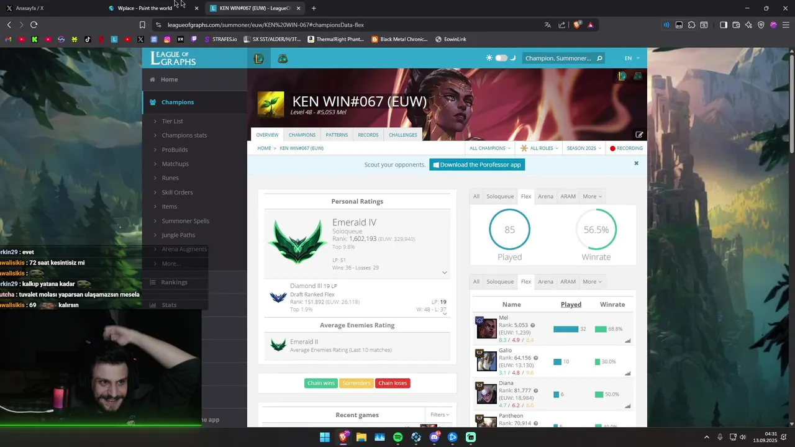The image size is (795, 447).
Task: Click the Surrenders button
Action: tap(357, 383)
